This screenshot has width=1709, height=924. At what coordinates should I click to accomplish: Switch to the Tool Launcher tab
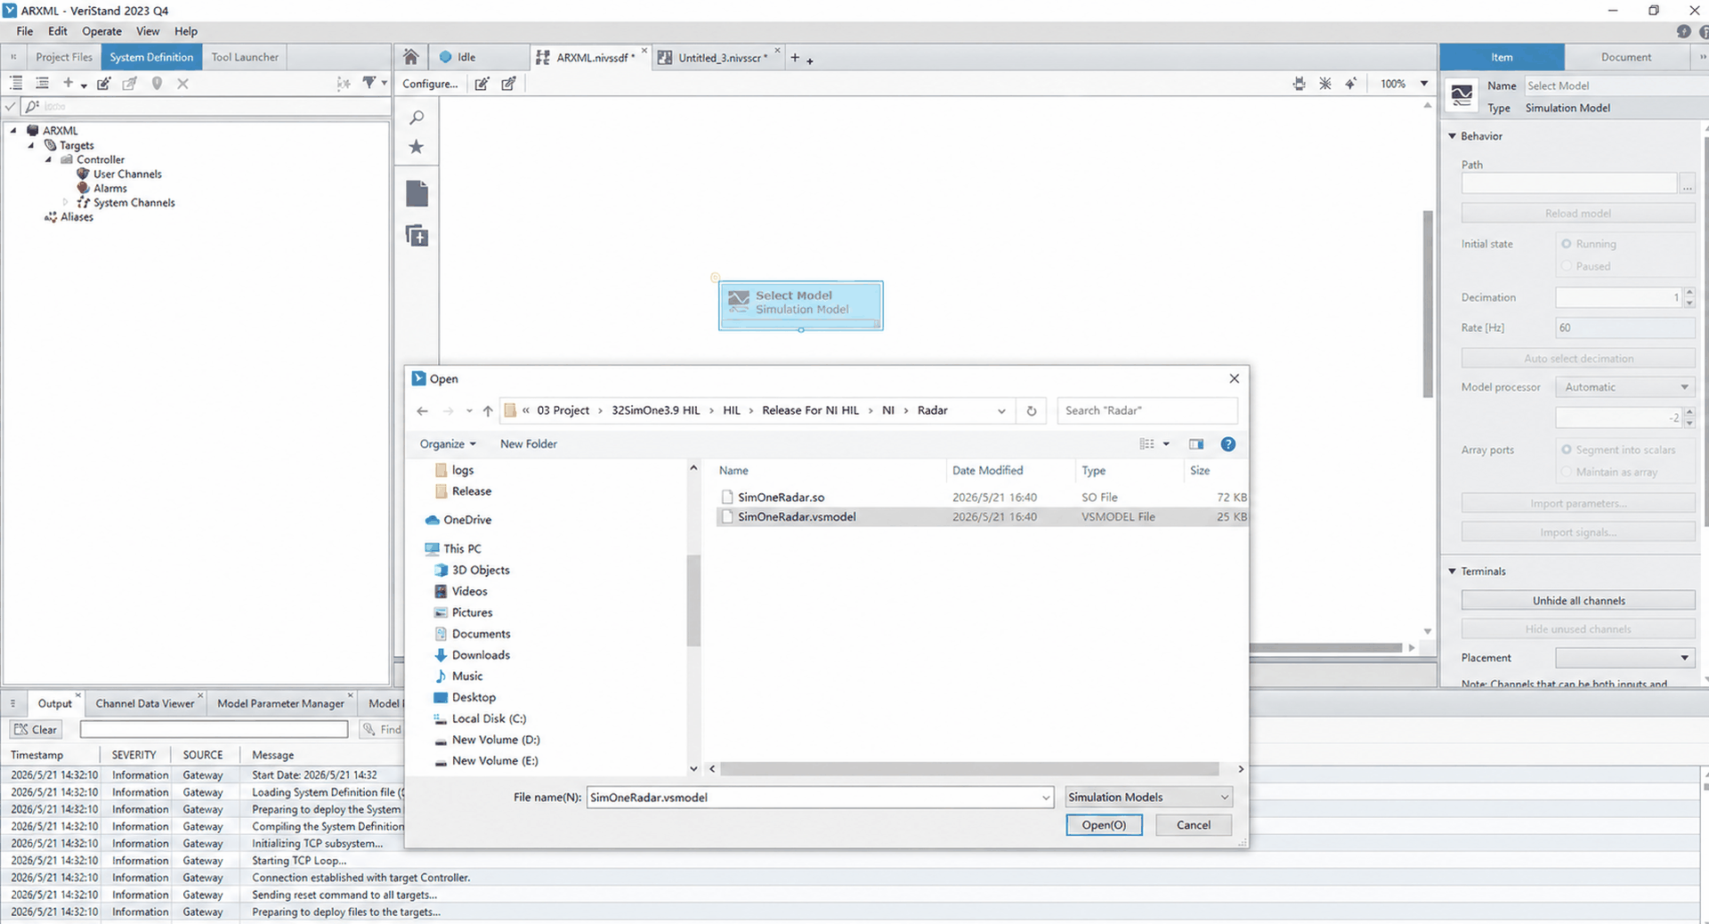(245, 57)
